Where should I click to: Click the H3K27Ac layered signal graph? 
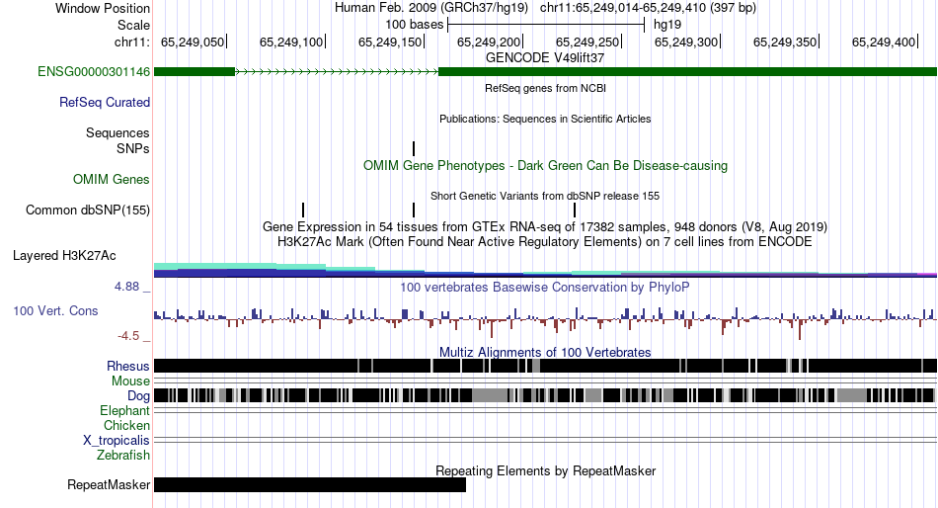point(545,270)
